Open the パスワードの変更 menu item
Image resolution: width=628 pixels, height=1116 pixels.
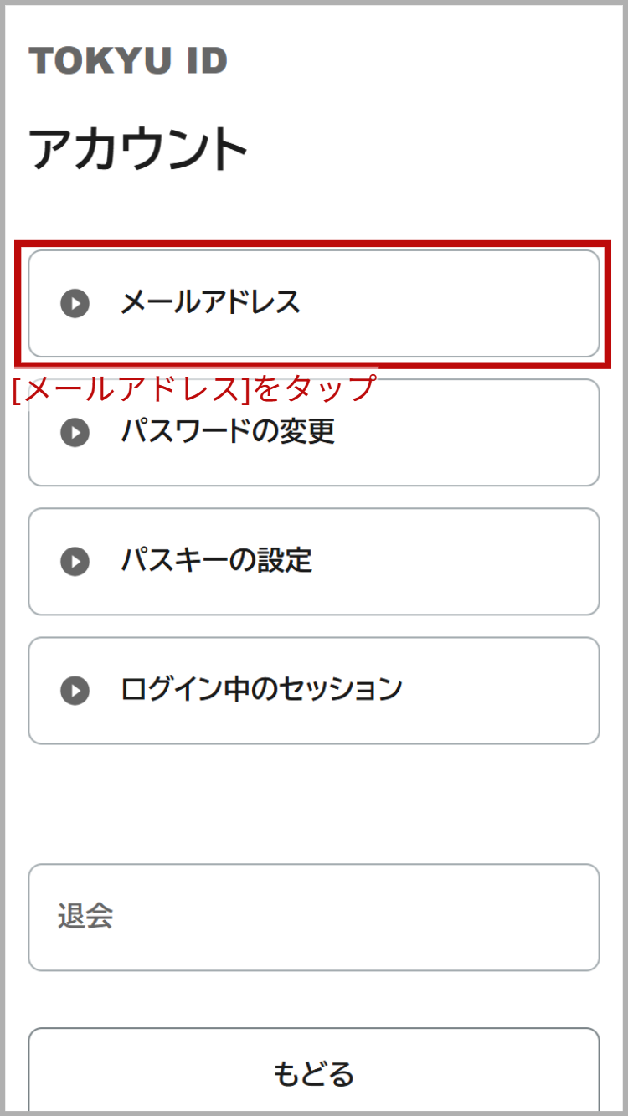point(314,432)
